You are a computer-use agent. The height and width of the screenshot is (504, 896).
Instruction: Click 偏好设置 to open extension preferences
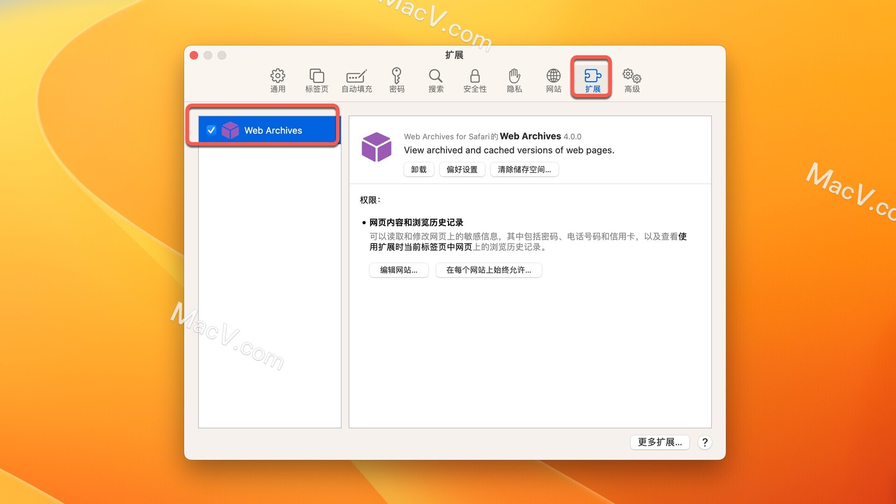(462, 169)
